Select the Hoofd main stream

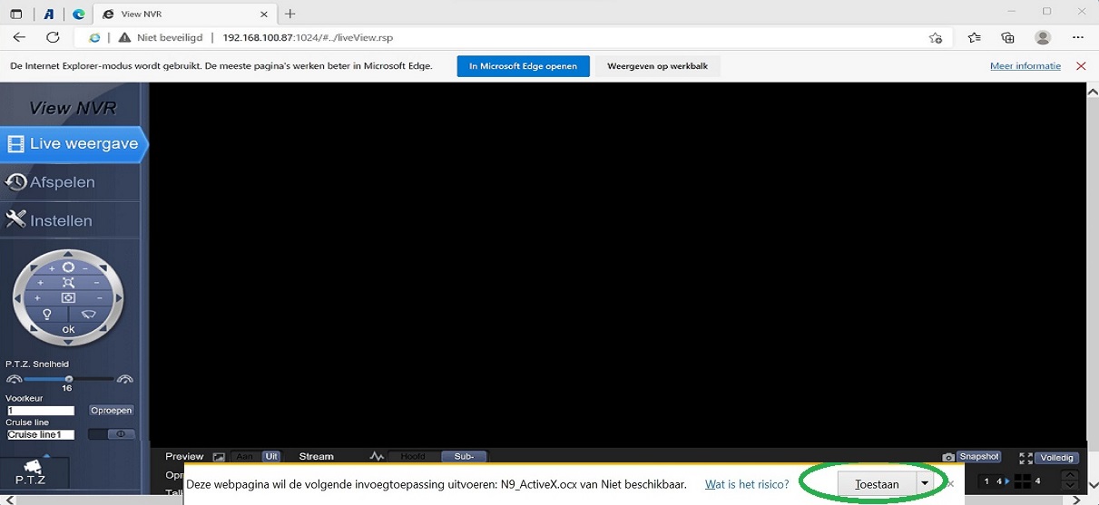[x=414, y=456]
